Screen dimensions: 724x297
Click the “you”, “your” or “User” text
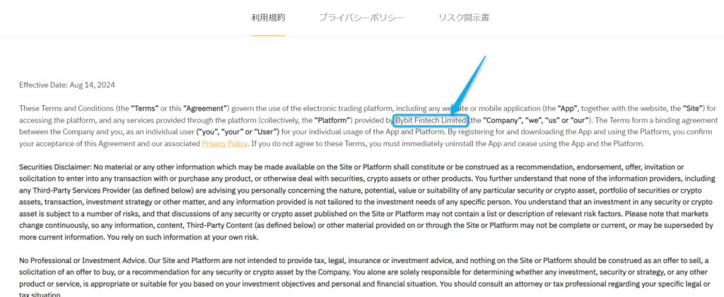(238, 132)
